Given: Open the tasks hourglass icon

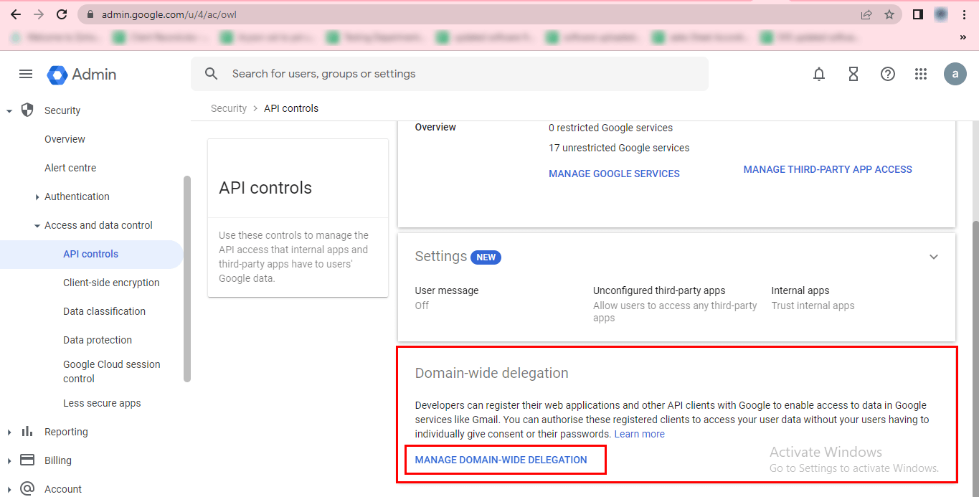Looking at the screenshot, I should click(x=853, y=74).
